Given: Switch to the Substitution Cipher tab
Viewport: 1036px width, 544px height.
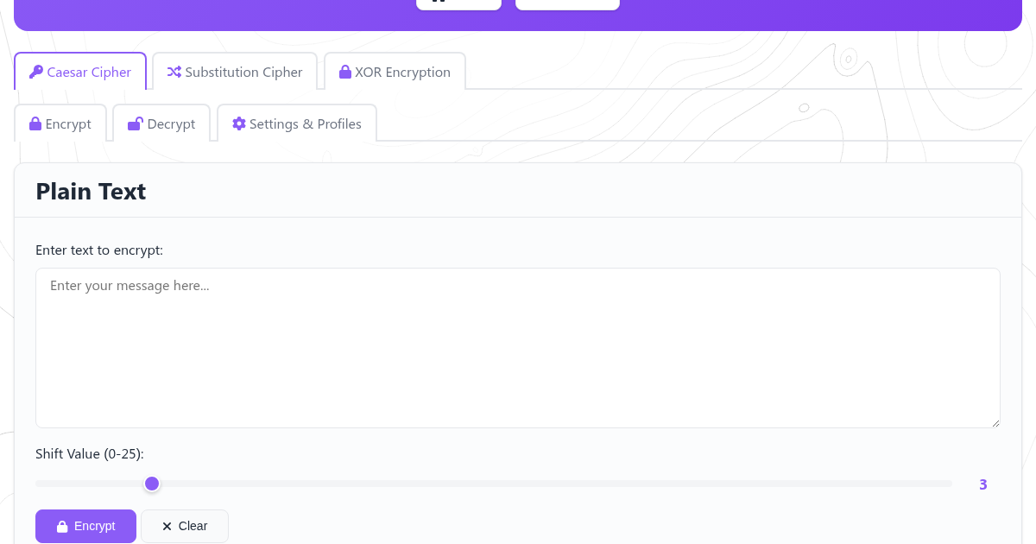Looking at the screenshot, I should (235, 72).
